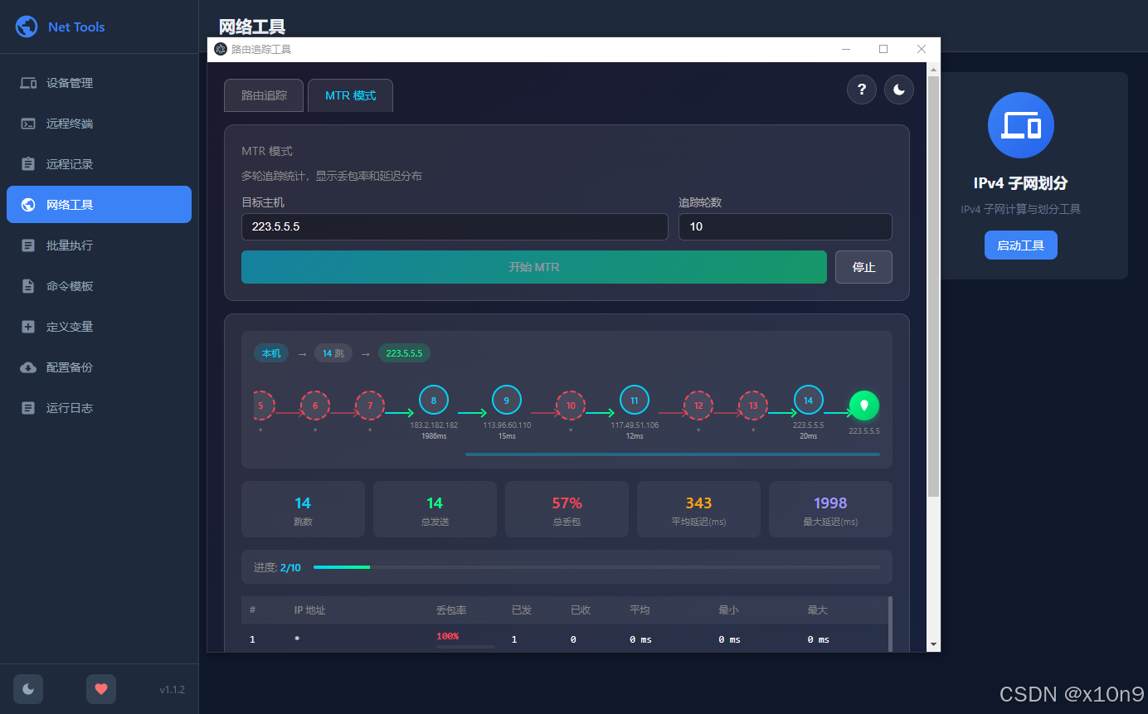Click 183.2.182.182 label under hop 8
The image size is (1148, 714).
(x=434, y=425)
